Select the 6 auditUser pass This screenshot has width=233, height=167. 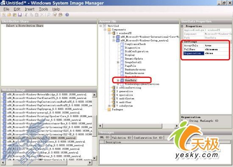click(124, 102)
